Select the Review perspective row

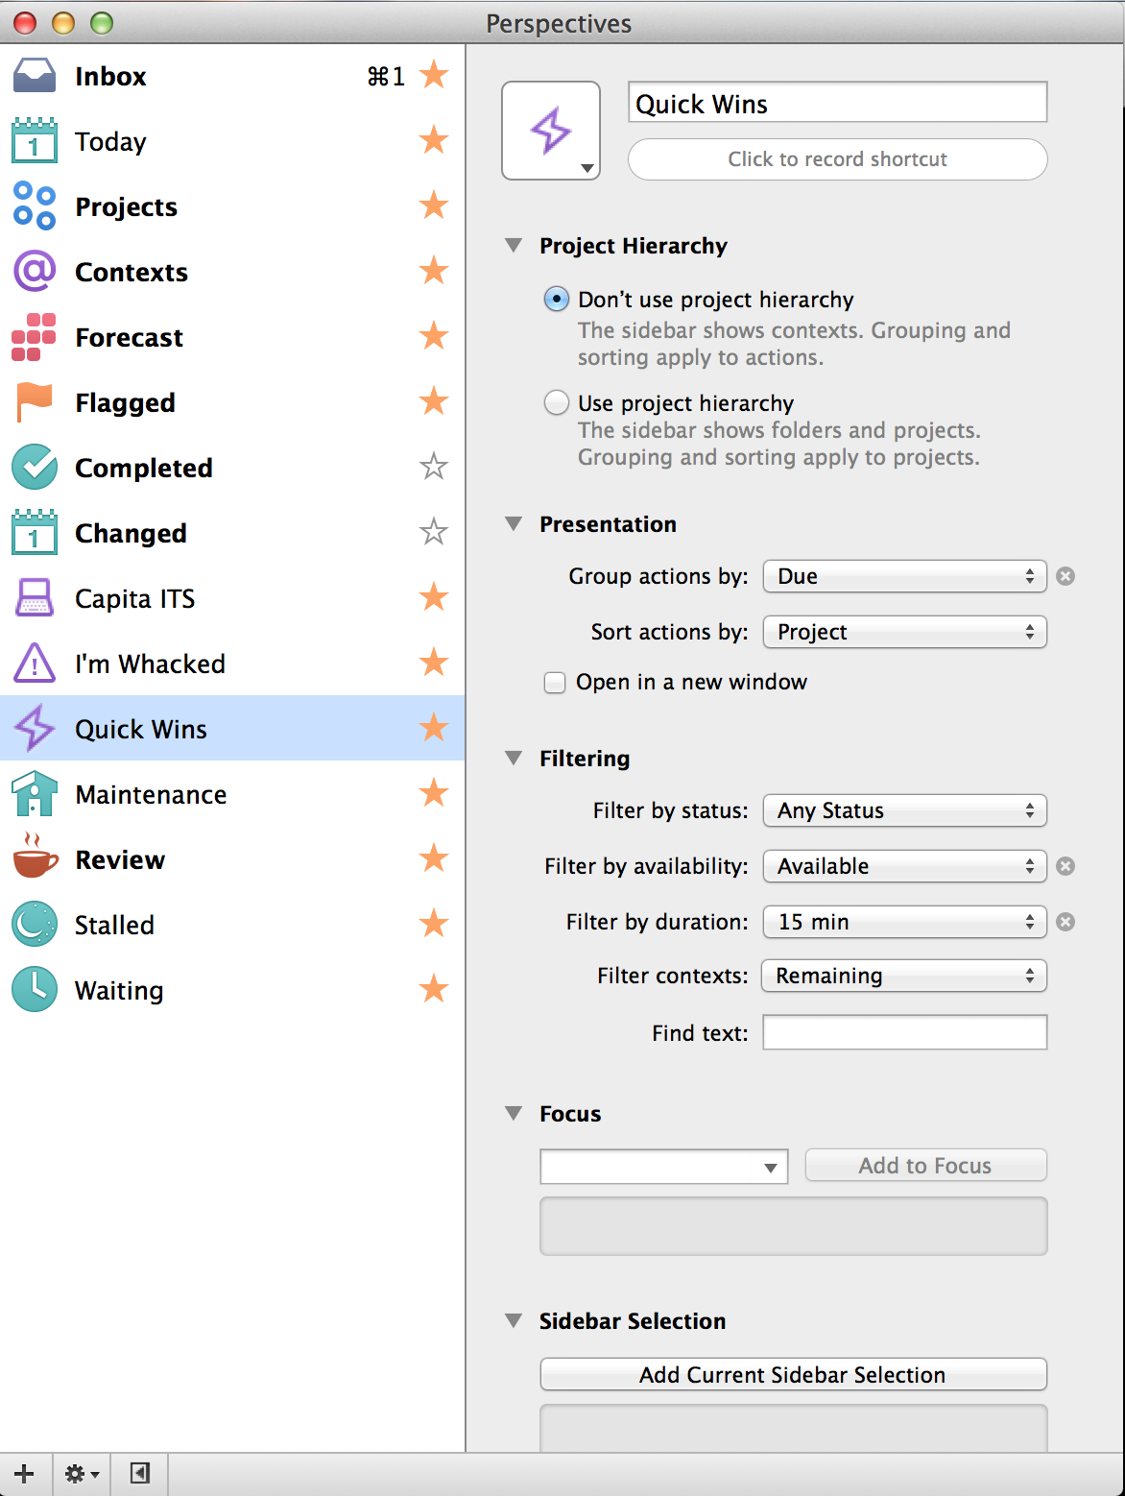click(232, 859)
